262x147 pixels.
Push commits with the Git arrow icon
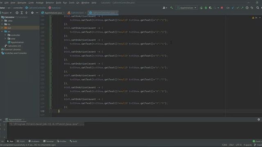242,8
